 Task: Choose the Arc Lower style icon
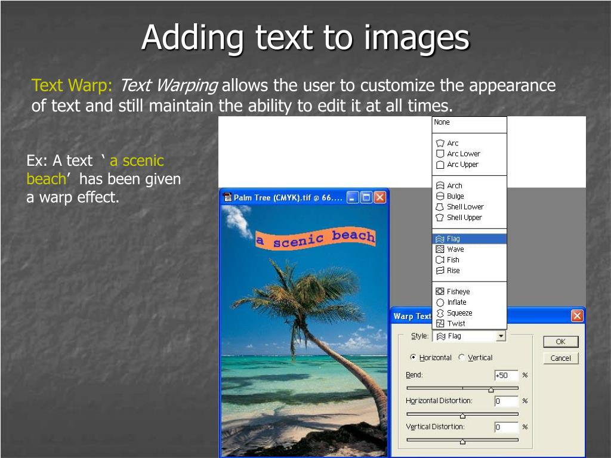(x=440, y=154)
